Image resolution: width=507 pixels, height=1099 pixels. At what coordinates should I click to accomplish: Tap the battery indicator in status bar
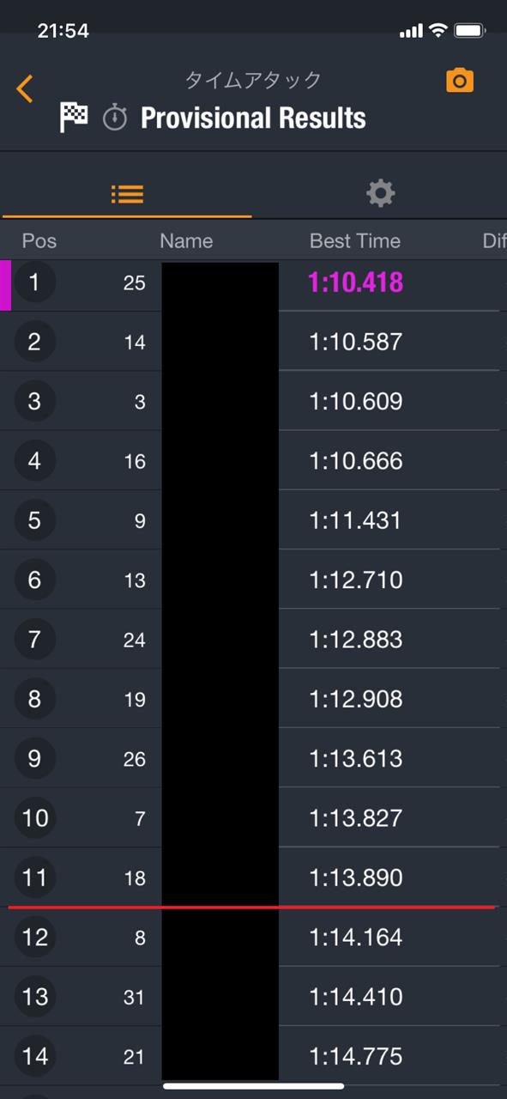click(x=470, y=31)
